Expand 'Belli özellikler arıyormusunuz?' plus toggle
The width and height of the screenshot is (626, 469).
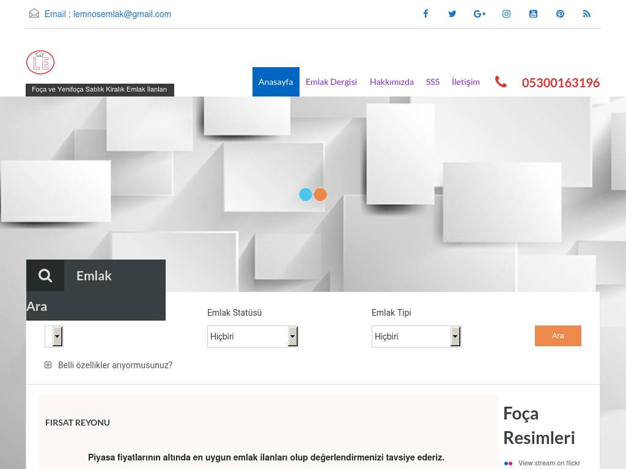[x=48, y=365]
